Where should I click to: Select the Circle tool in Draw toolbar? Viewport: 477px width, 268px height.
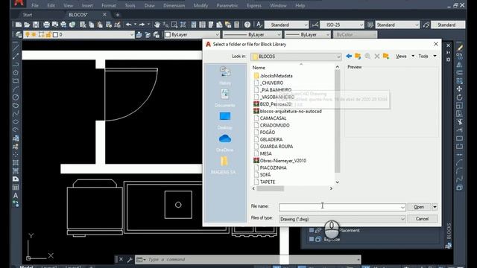click(x=16, y=98)
